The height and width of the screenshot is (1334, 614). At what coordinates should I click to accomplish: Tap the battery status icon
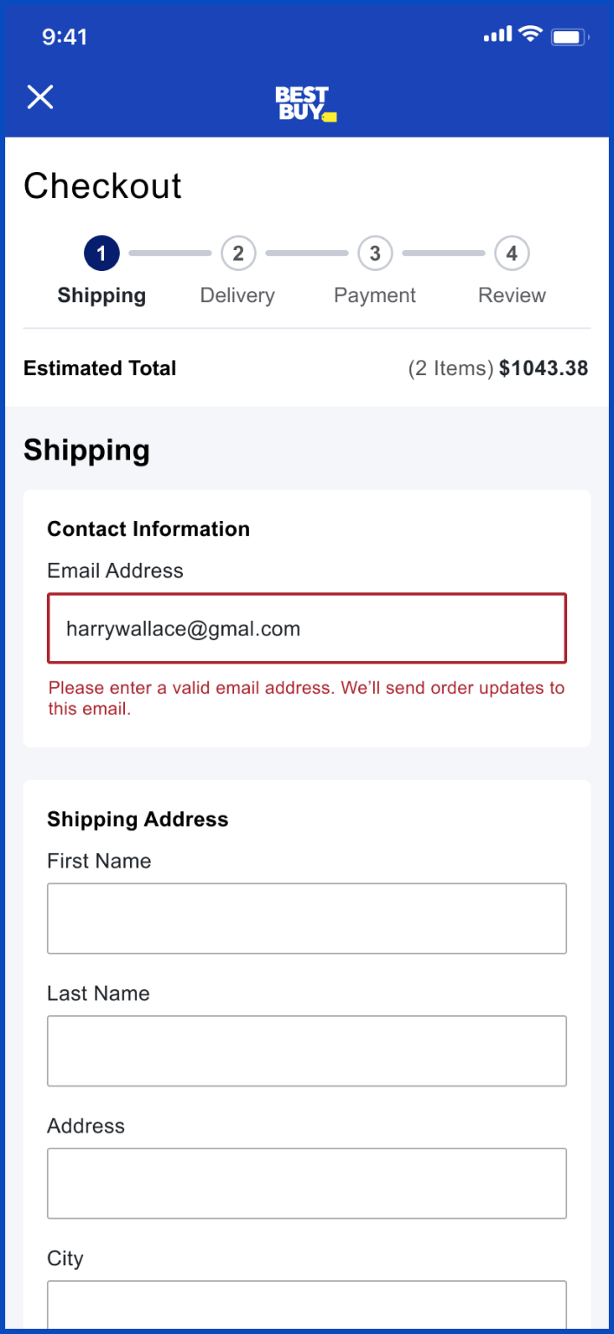[x=570, y=36]
